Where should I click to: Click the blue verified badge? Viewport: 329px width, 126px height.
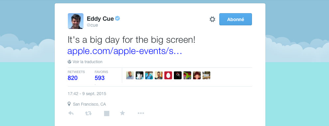pyautogui.click(x=118, y=18)
